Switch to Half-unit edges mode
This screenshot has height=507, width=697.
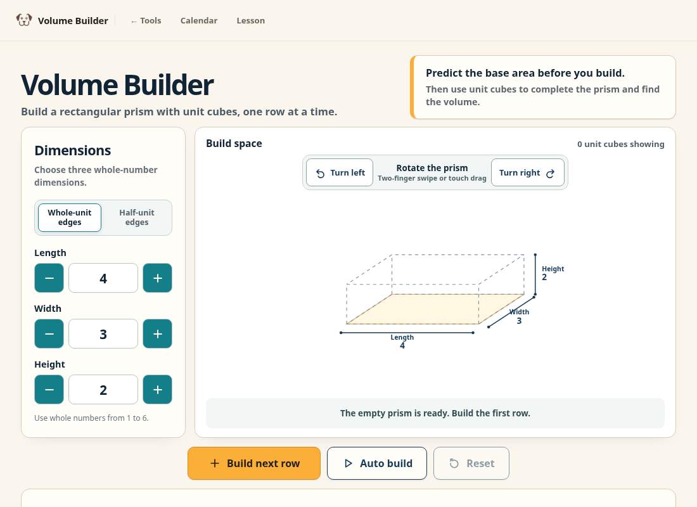[x=136, y=217]
